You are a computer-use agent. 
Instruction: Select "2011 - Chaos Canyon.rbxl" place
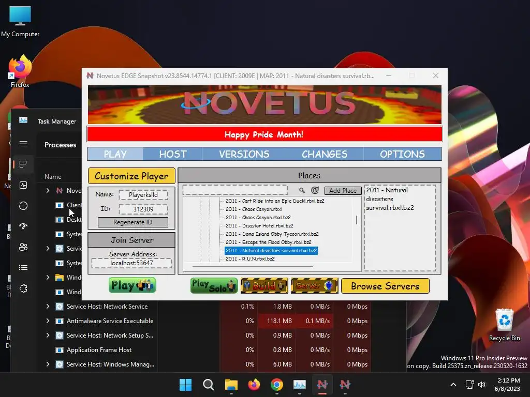point(254,209)
